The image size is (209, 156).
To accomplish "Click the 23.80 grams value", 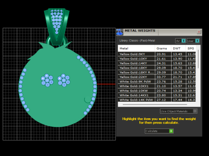I will click(161, 95).
